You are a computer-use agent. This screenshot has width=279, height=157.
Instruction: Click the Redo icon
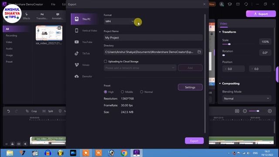(17, 111)
